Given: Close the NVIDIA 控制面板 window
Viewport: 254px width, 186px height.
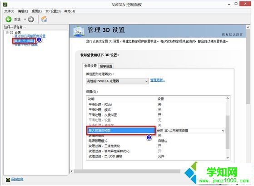Looking at the screenshot, I should point(245,4).
